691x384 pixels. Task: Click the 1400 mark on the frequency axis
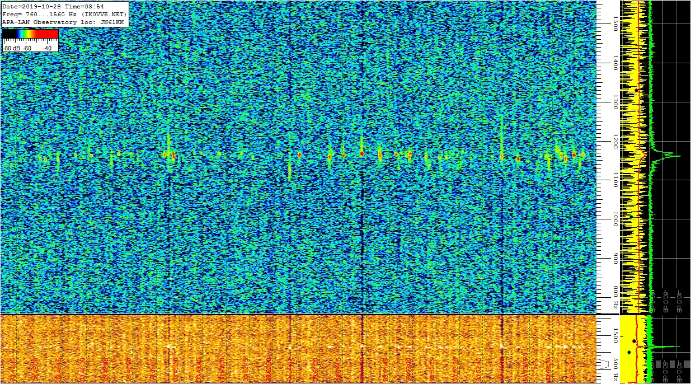[x=615, y=62]
